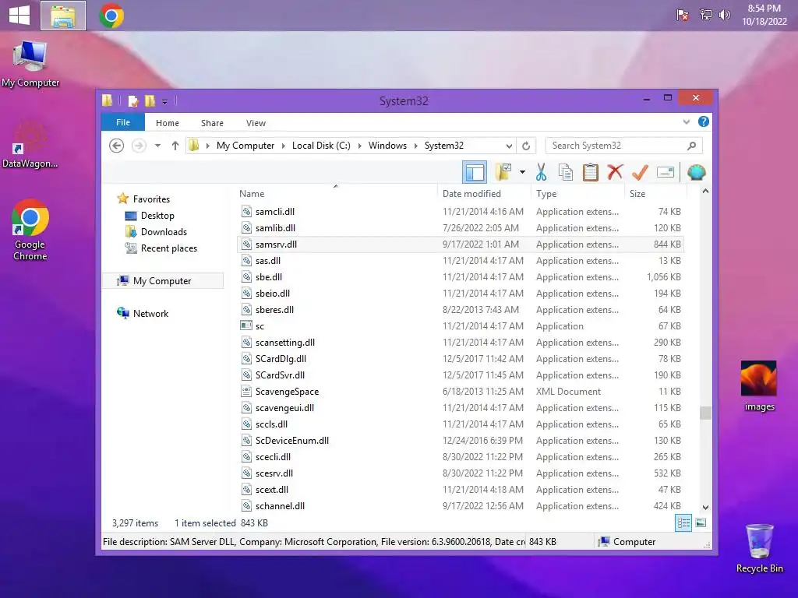This screenshot has height=598, width=798.
Task: Open the Windows Start button
Action: coord(19,16)
